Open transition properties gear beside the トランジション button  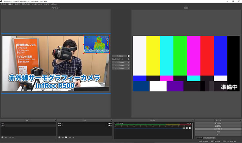128,56
